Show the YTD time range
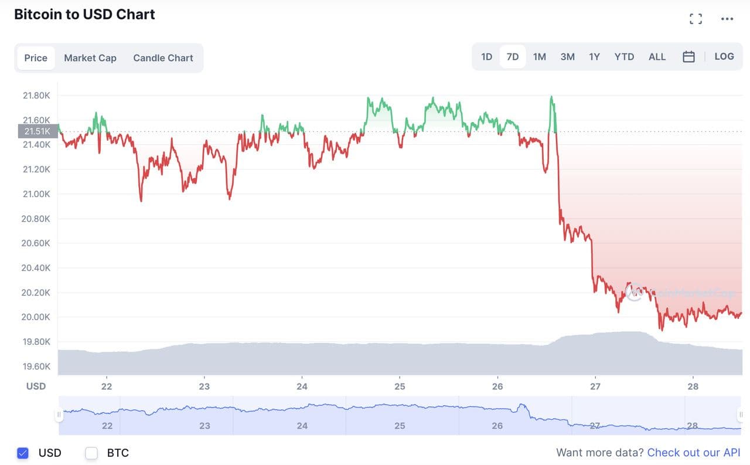Viewport: 750px width, 465px height. click(x=624, y=57)
